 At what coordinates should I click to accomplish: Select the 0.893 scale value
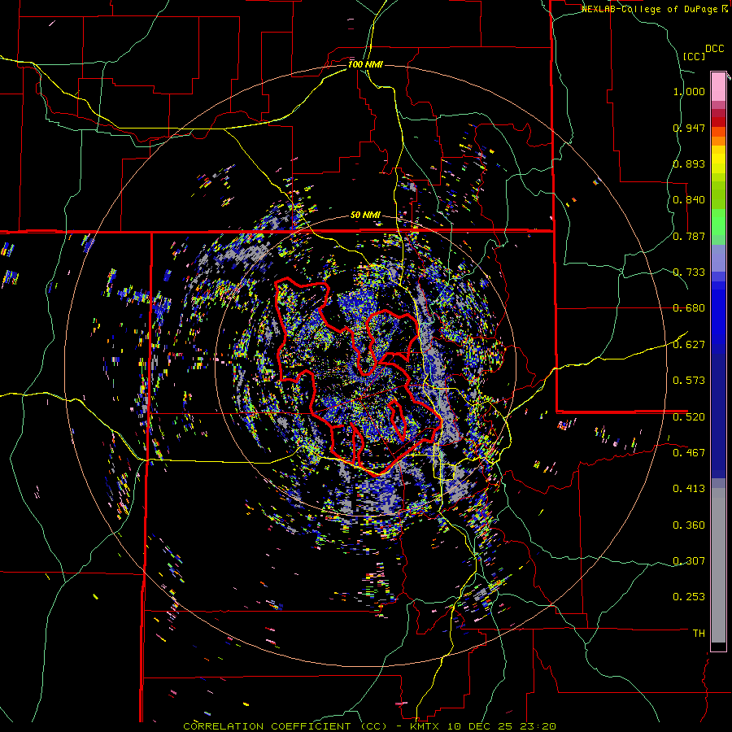[x=689, y=163]
